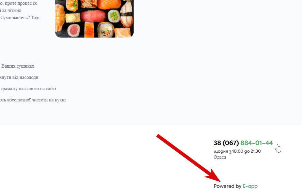
Task: Call the green 884-01-44 phone number
Action: point(257,143)
